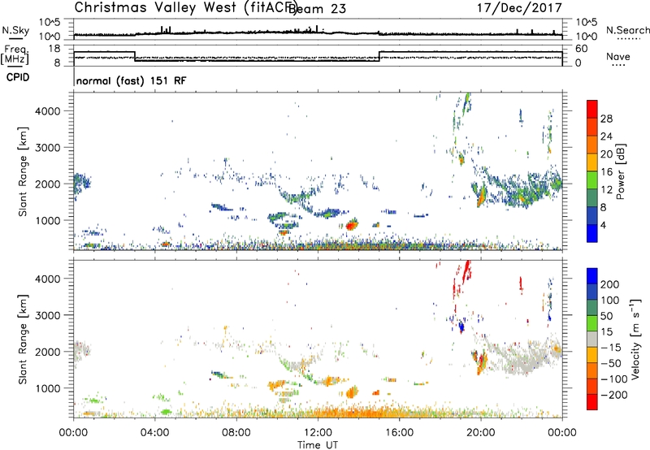Image resolution: width=650 pixels, height=450 pixels.
Task: Click the 'CPID' label
Action: (18, 77)
